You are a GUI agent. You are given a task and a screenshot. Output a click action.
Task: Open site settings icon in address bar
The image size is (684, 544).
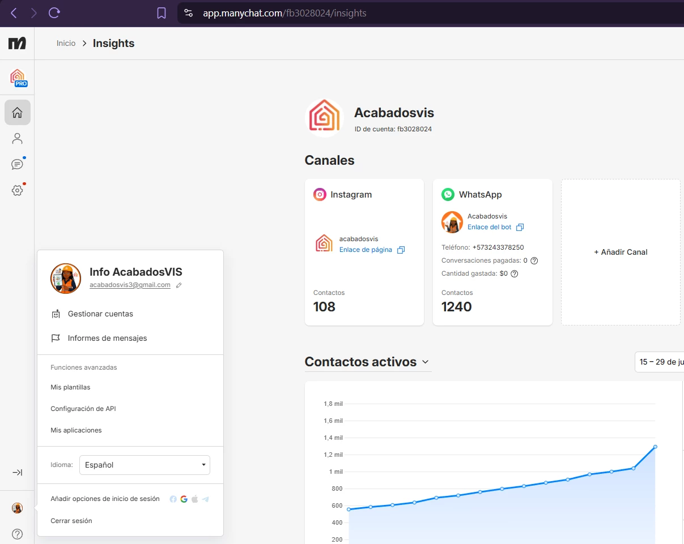189,13
